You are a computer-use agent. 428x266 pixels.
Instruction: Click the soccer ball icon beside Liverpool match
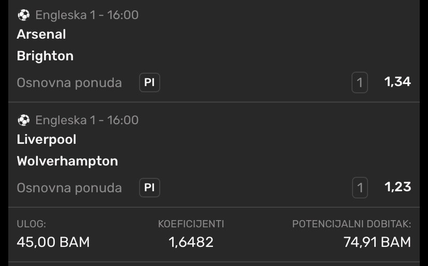click(24, 120)
